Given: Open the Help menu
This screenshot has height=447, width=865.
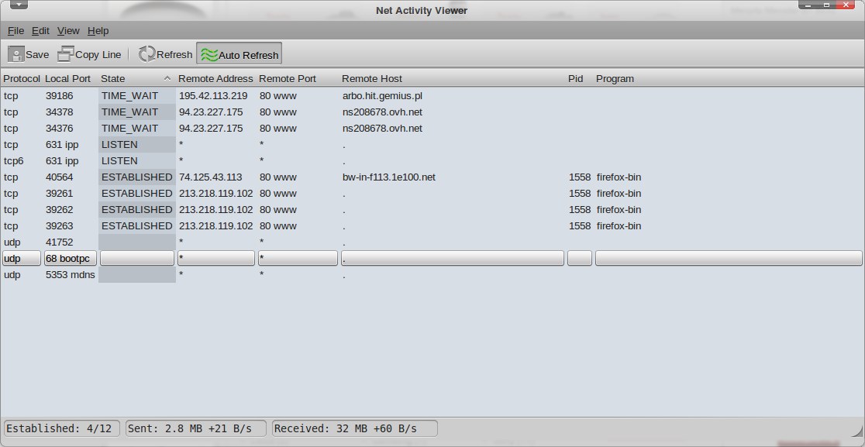Looking at the screenshot, I should pos(98,31).
